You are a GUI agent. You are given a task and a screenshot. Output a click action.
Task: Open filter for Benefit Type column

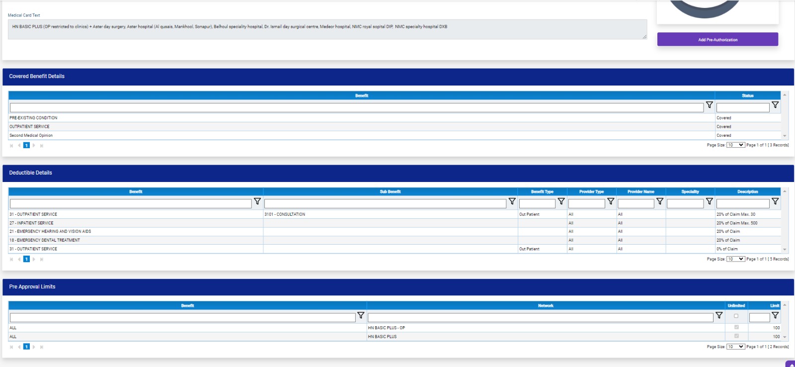pos(561,201)
